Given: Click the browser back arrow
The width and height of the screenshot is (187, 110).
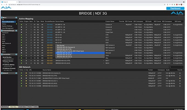Looking at the screenshot, I should coord(2,5).
